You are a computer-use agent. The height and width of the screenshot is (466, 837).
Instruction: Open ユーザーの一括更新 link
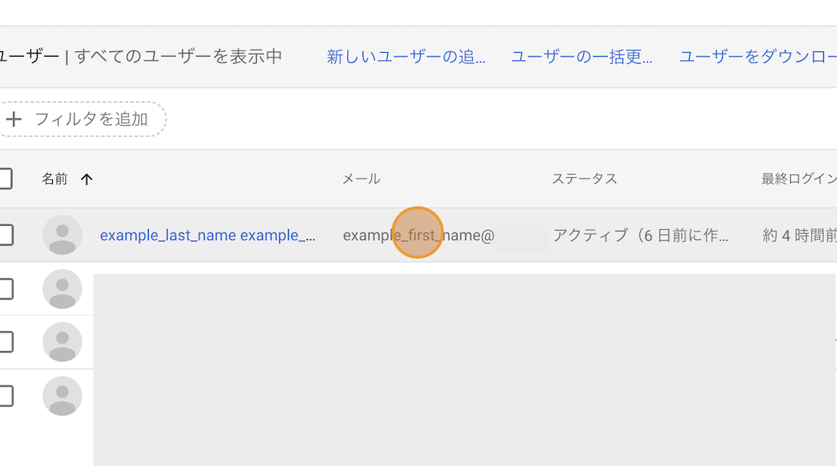point(582,57)
